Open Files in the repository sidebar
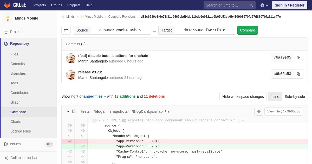Image resolution: width=312 pixels, height=164 pixels. tap(14, 54)
